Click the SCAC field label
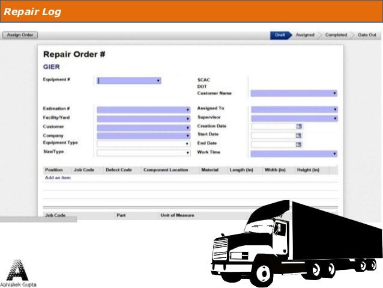Screen dimensions: 383x288 click(x=204, y=80)
